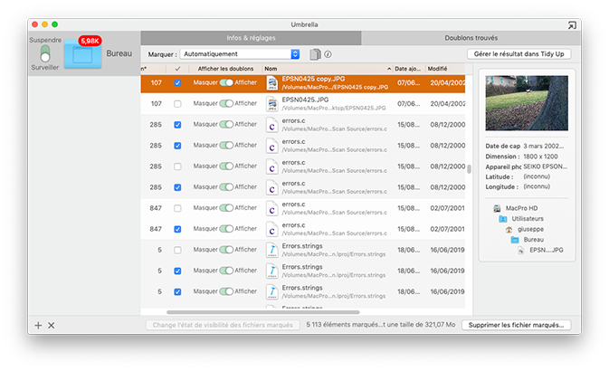Click the checkmark column header
Viewport: 609px width, 371px height.
(177, 69)
